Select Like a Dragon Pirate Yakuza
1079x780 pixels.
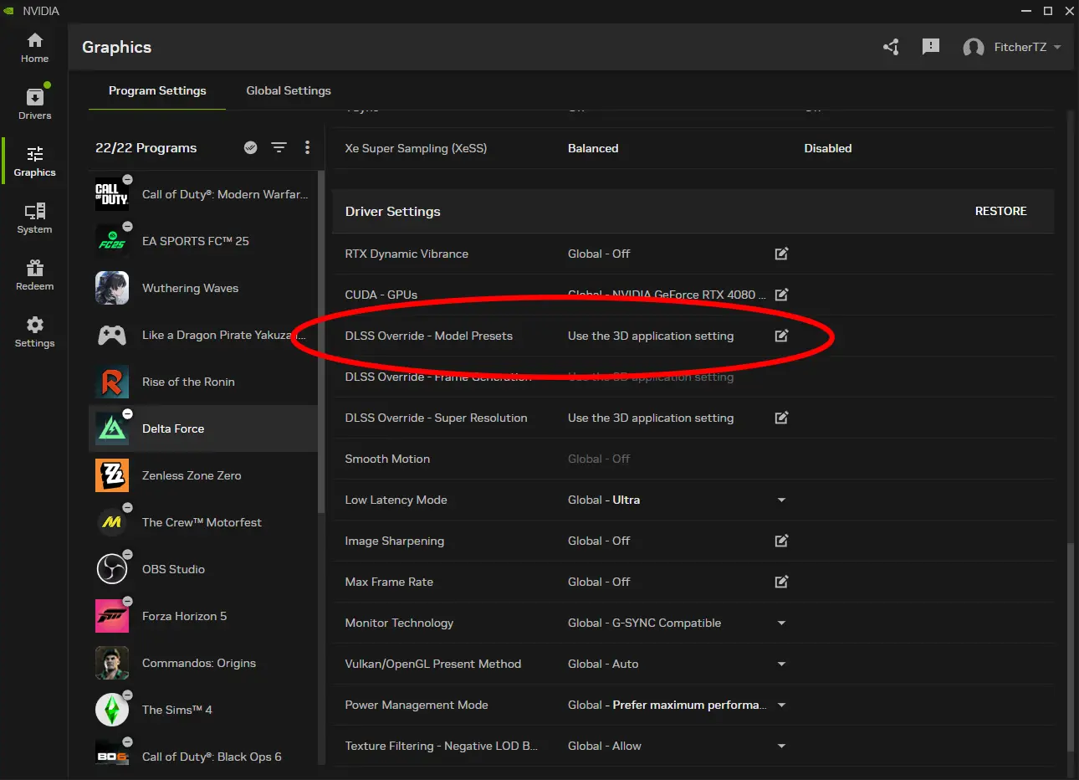click(x=202, y=335)
